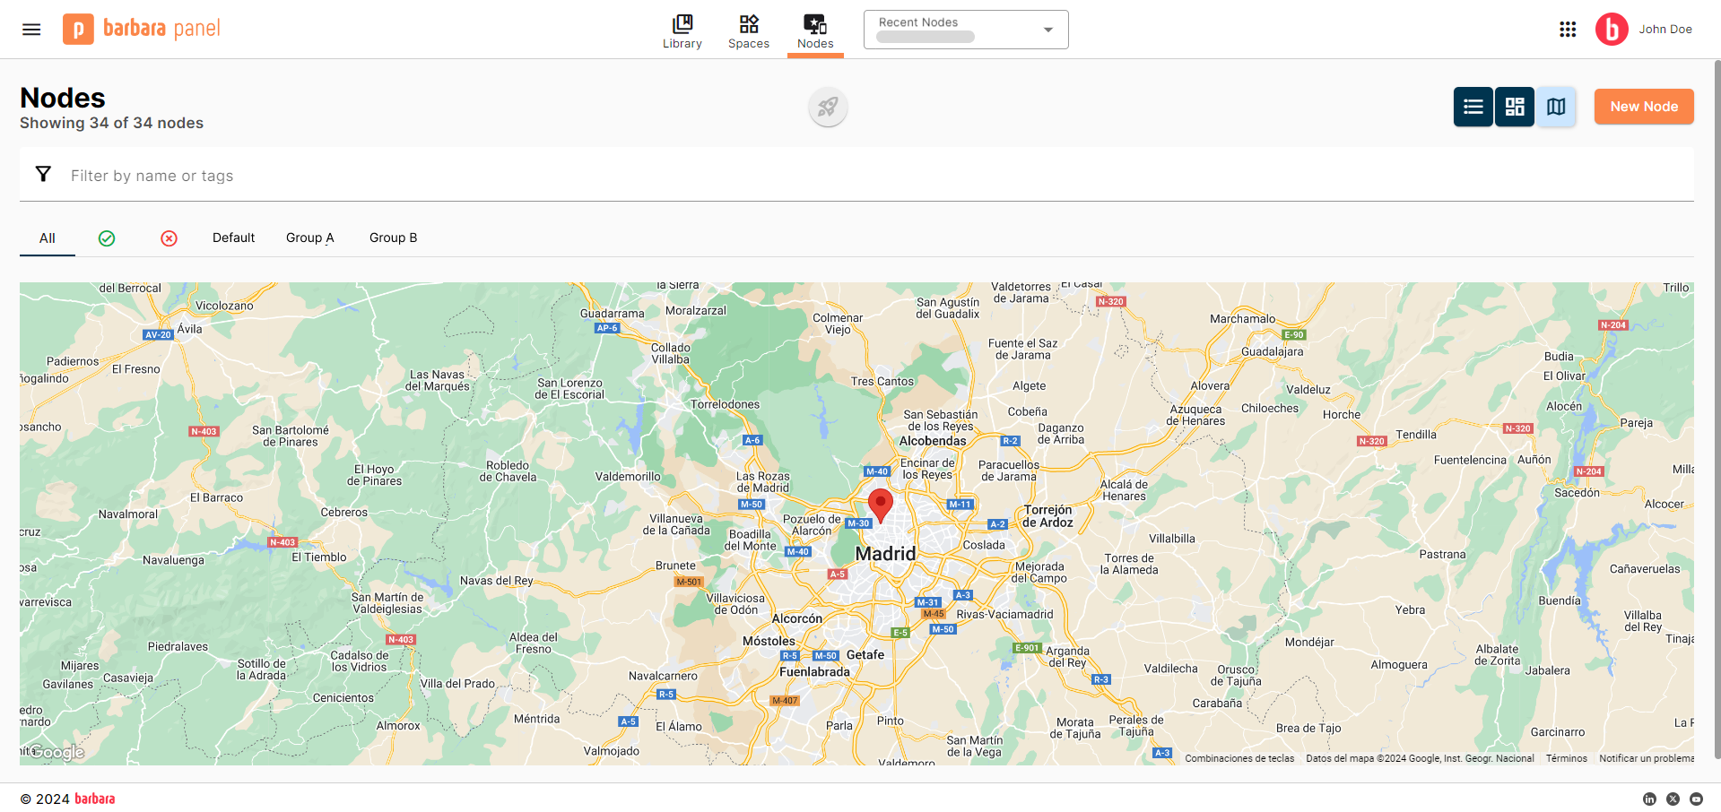The width and height of the screenshot is (1721, 812).
Task: Open the LinkedIn footer icon
Action: click(x=1649, y=799)
